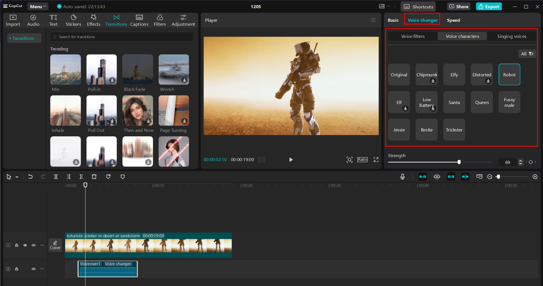Select the Voice characters tab
This screenshot has height=286, width=543.
462,36
